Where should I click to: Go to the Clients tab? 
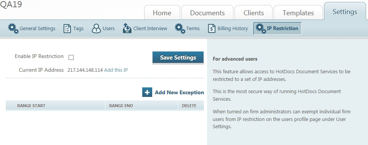(x=253, y=13)
